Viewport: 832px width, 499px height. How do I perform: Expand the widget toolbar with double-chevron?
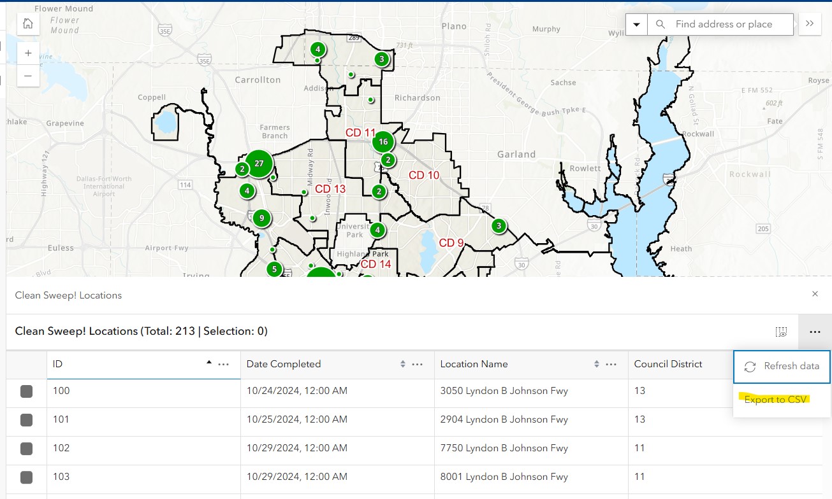click(810, 24)
